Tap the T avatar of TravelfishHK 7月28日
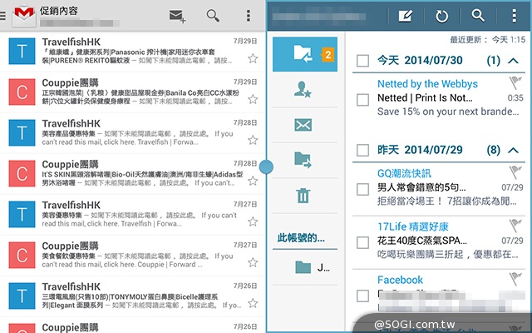532x333 pixels. coord(22,132)
